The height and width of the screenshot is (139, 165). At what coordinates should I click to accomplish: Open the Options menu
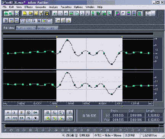pos(78,7)
